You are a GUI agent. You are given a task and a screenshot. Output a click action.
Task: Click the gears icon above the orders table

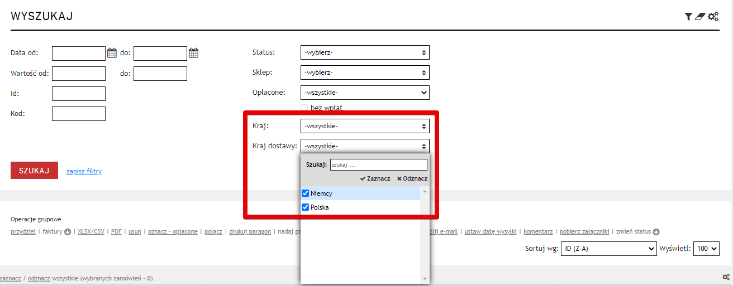coord(726,277)
